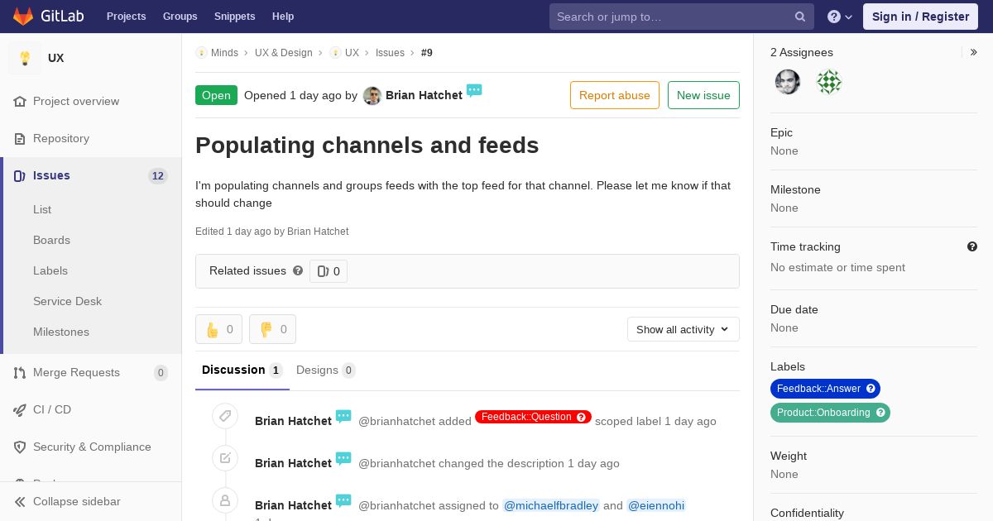Open the Groups menu
The width and height of the screenshot is (993, 521).
pos(180,17)
